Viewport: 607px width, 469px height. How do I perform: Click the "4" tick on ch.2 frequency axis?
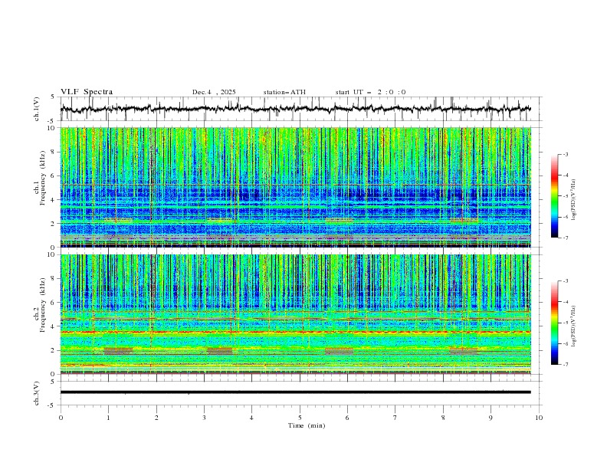click(x=53, y=326)
